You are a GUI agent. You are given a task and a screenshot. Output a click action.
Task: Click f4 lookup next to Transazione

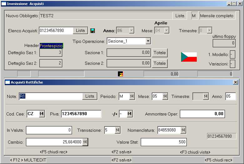coord(118,130)
